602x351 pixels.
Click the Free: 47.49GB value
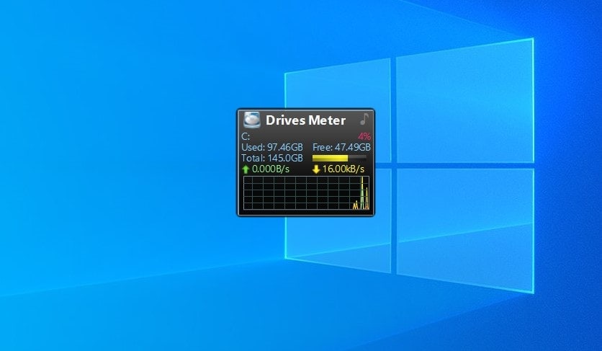tap(341, 147)
